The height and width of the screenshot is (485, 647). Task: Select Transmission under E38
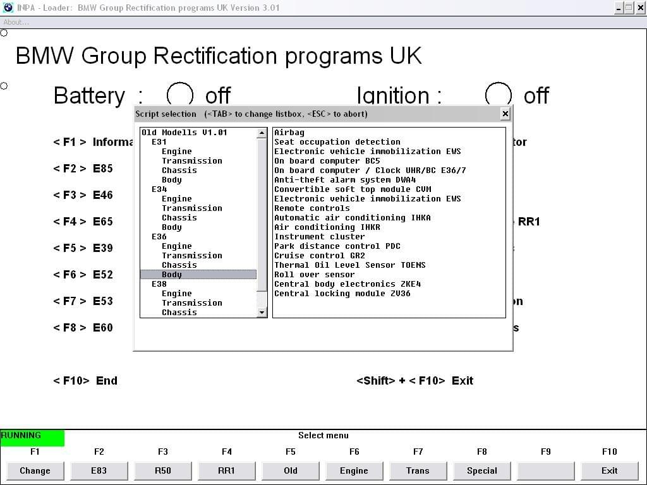click(x=192, y=303)
